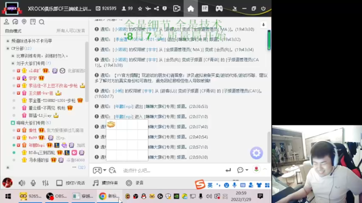
Task: Click the rose flower gift icon
Action: [256, 169]
